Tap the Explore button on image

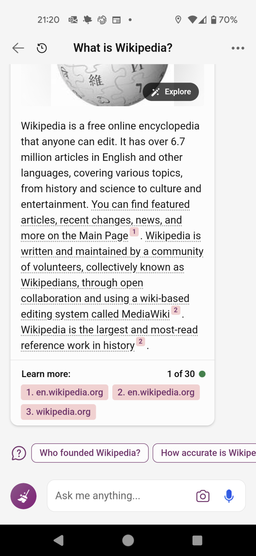tap(171, 92)
